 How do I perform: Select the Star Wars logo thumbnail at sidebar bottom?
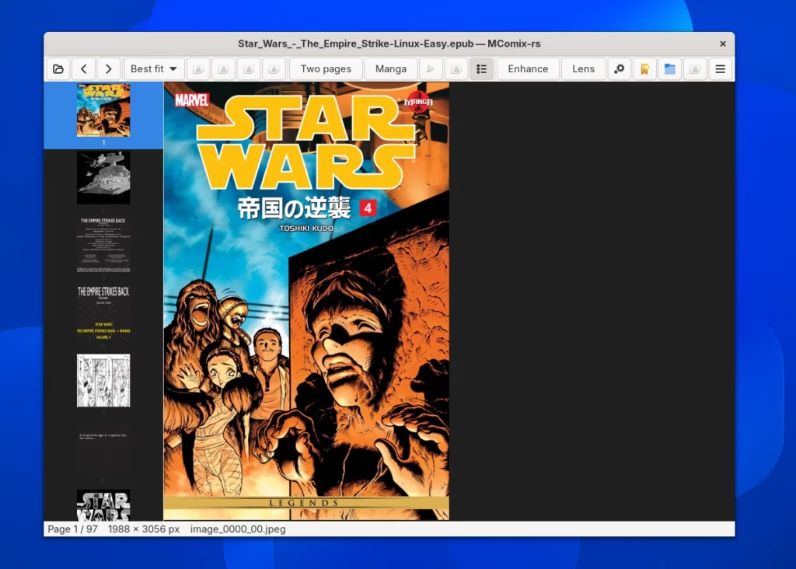click(x=103, y=505)
